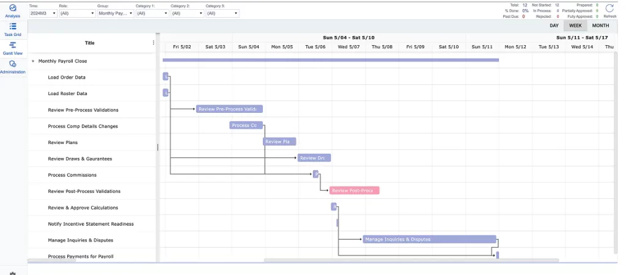Open the Administration sidebar icon
Viewport: 626px width, 275px height.
click(13, 65)
